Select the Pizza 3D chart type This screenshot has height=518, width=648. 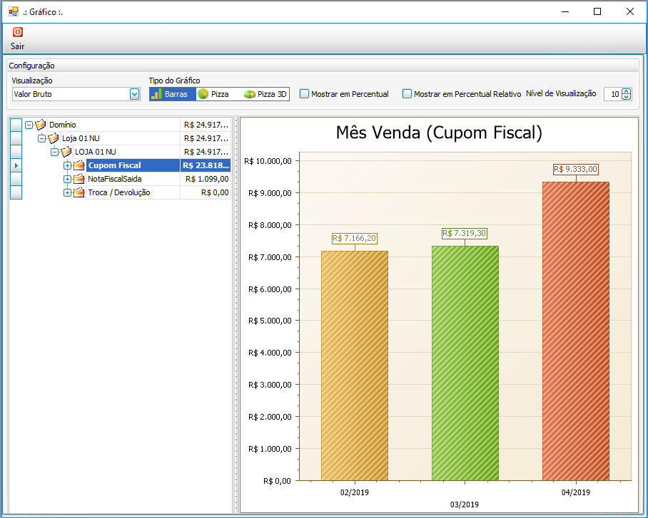[x=265, y=94]
